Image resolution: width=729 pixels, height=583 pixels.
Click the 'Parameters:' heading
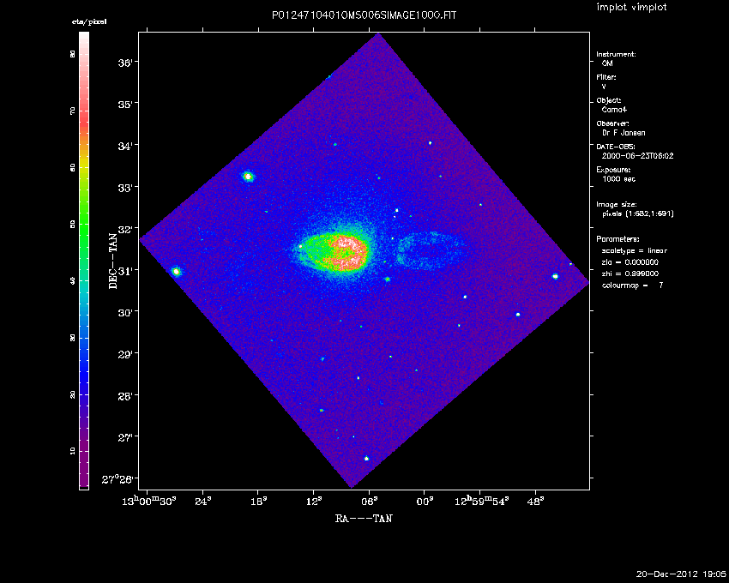pyautogui.click(x=618, y=239)
